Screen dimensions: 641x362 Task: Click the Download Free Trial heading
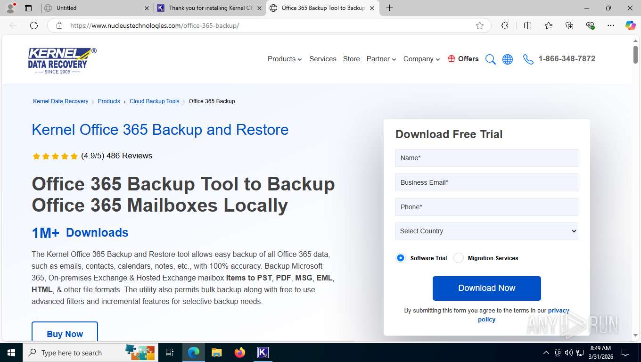449,134
